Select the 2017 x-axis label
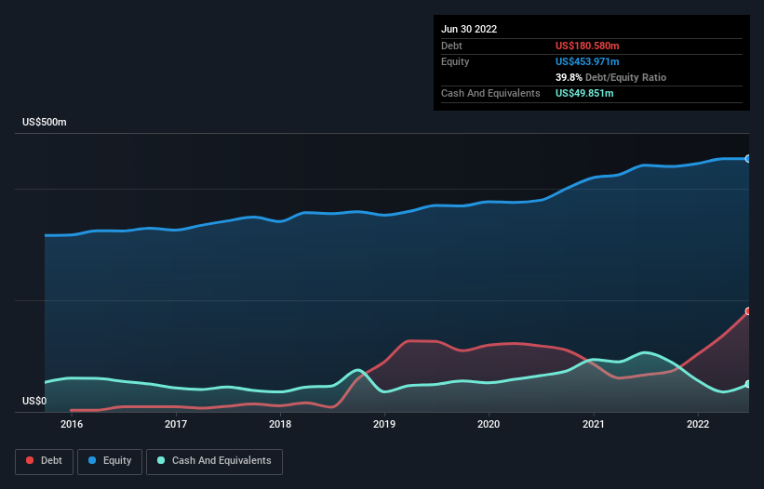 (x=176, y=424)
